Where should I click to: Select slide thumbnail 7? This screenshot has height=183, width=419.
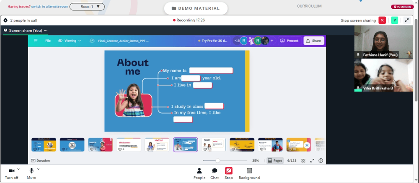click(214, 145)
